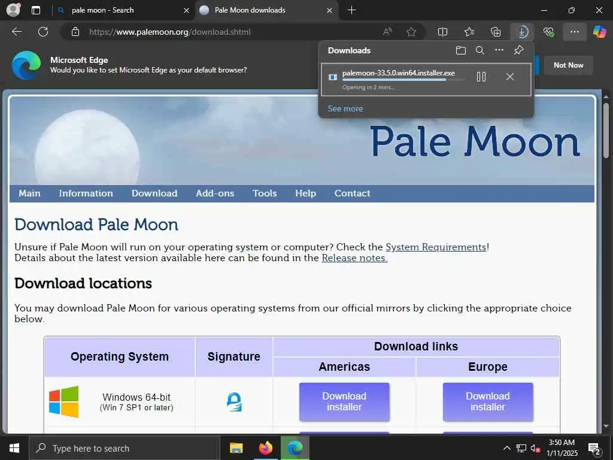Open the System Requirements link
Screen dimensions: 613x460
tap(436, 247)
